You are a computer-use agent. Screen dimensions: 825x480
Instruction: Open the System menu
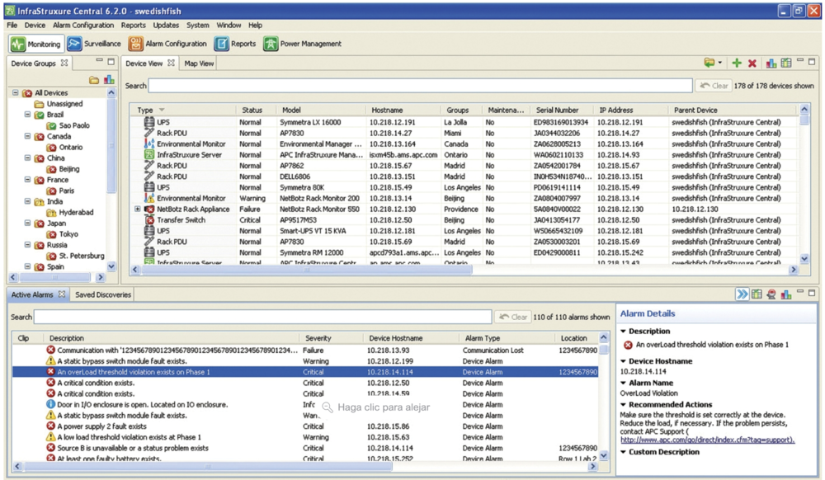pos(198,26)
